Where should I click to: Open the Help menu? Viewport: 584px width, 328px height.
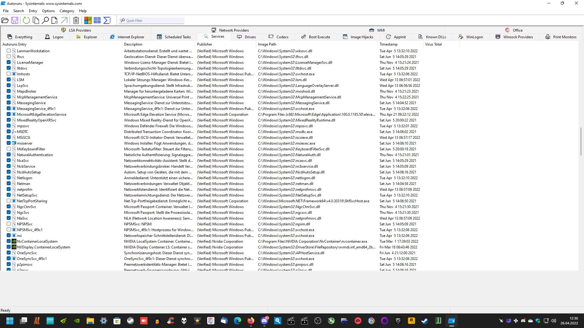[83, 11]
